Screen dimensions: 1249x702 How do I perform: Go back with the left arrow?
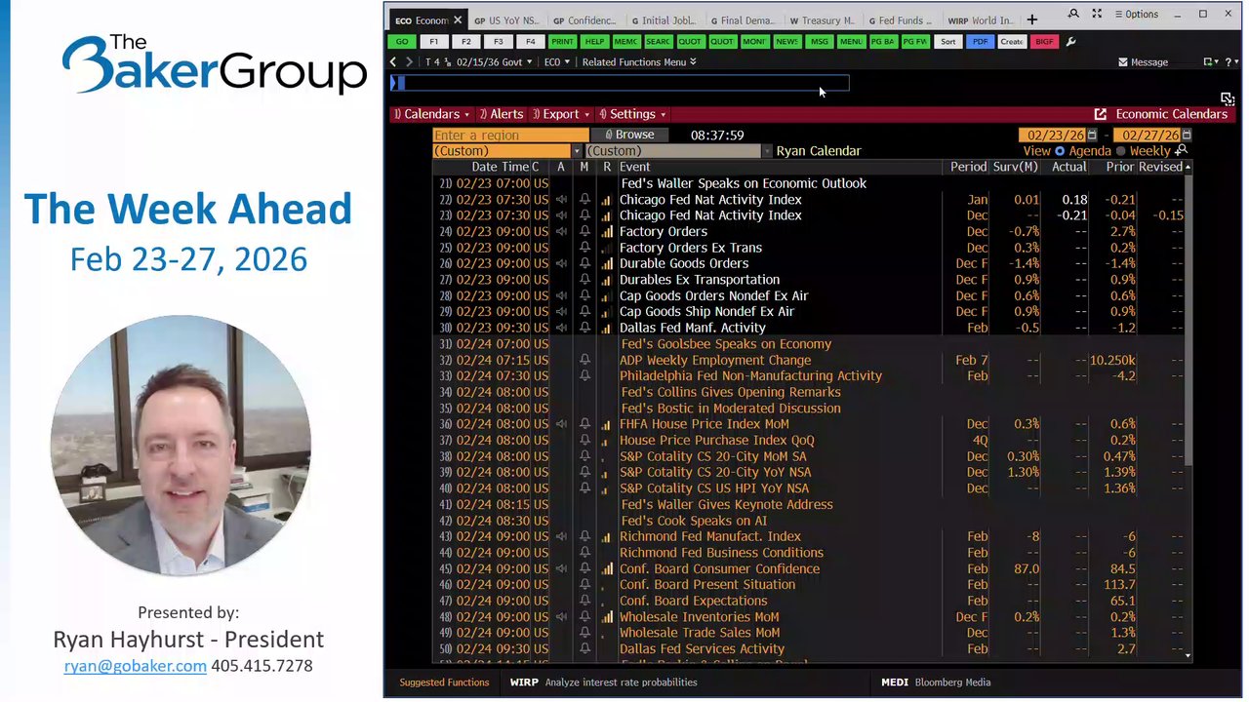[393, 62]
